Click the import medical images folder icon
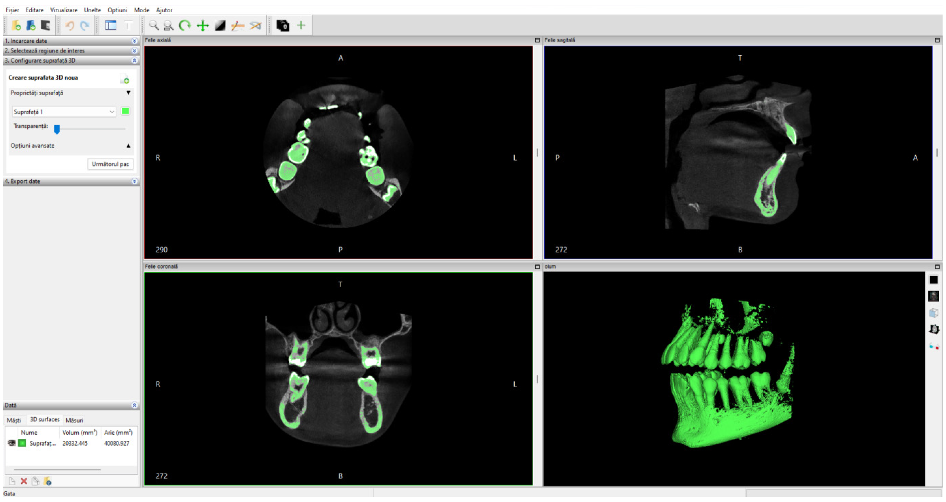This screenshot has height=502, width=946. tap(16, 25)
